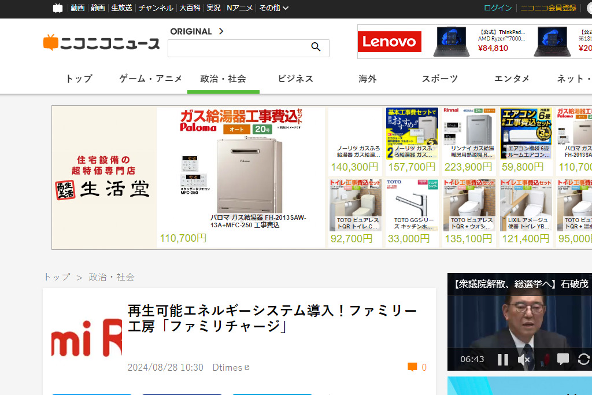Open Nアニメ in top navigation
The width and height of the screenshot is (592, 395).
point(240,8)
